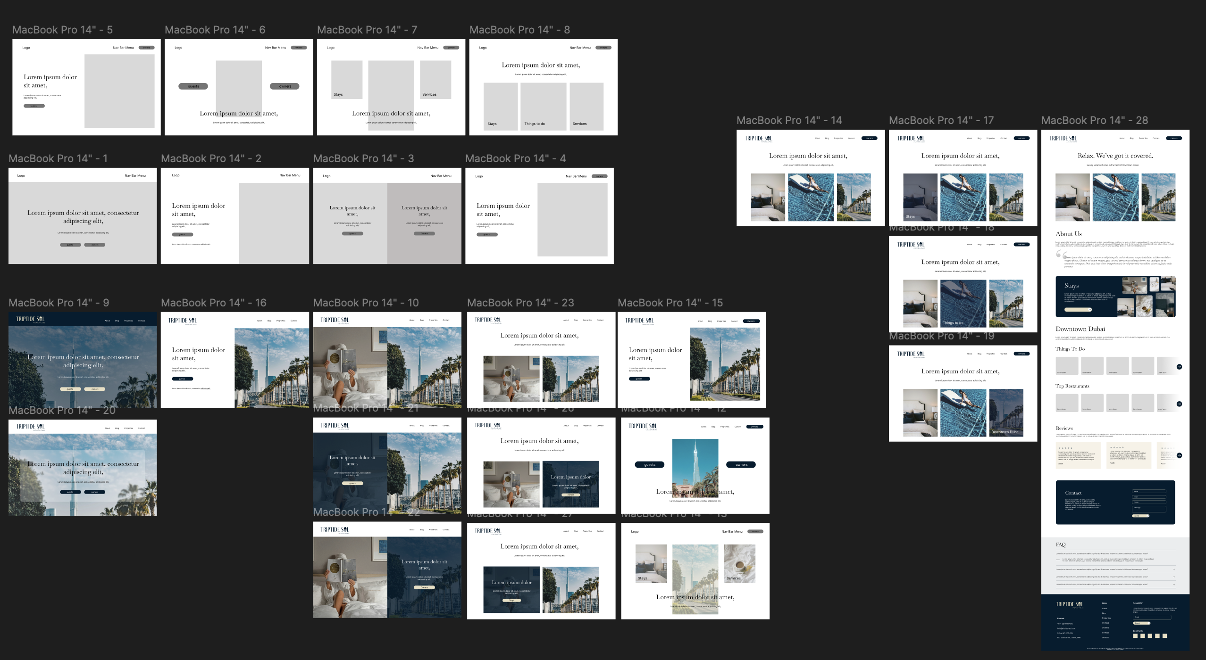Click the Things To Do carousel arrow in frame 28

(x=1179, y=367)
